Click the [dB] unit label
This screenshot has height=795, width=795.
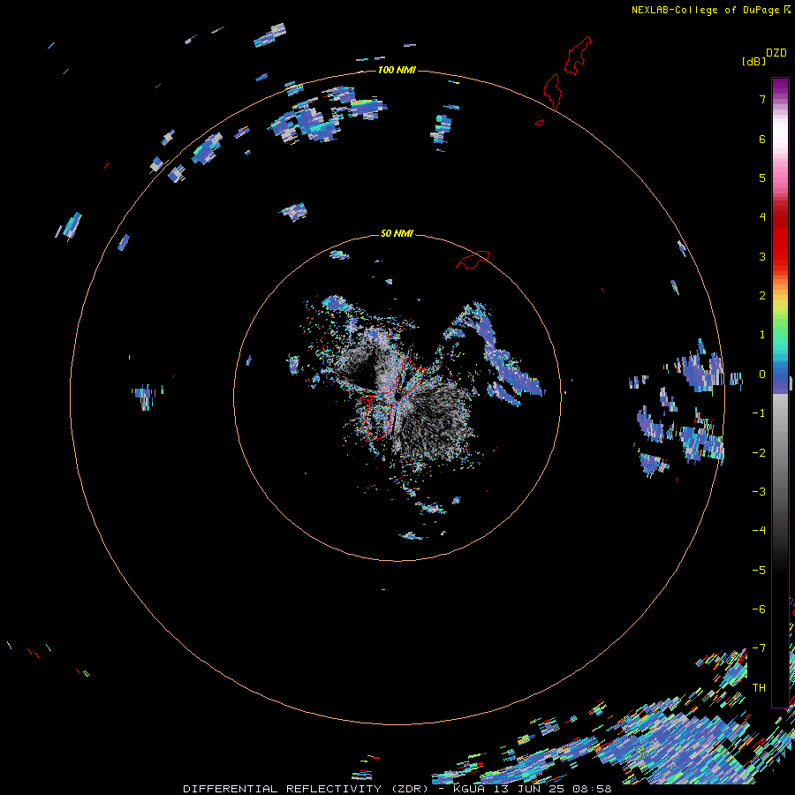[x=753, y=62]
